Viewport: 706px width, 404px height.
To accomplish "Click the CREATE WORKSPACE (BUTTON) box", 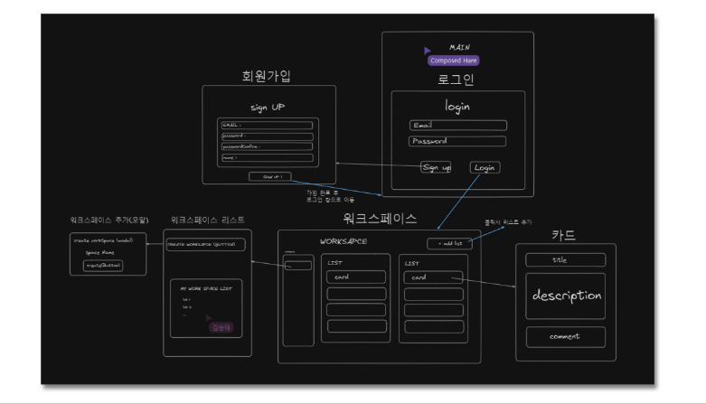I will coord(206,244).
